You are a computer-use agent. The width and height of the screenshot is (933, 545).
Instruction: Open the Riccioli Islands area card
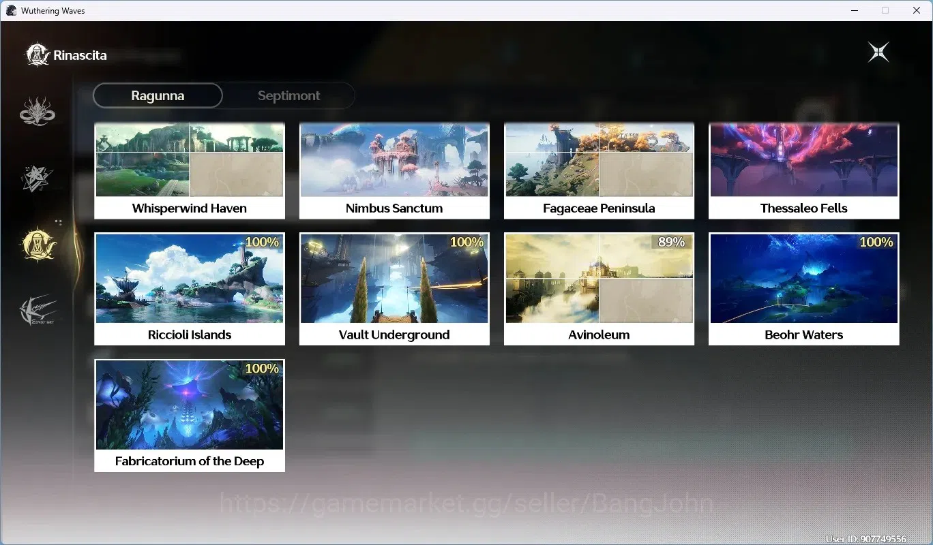pos(190,289)
